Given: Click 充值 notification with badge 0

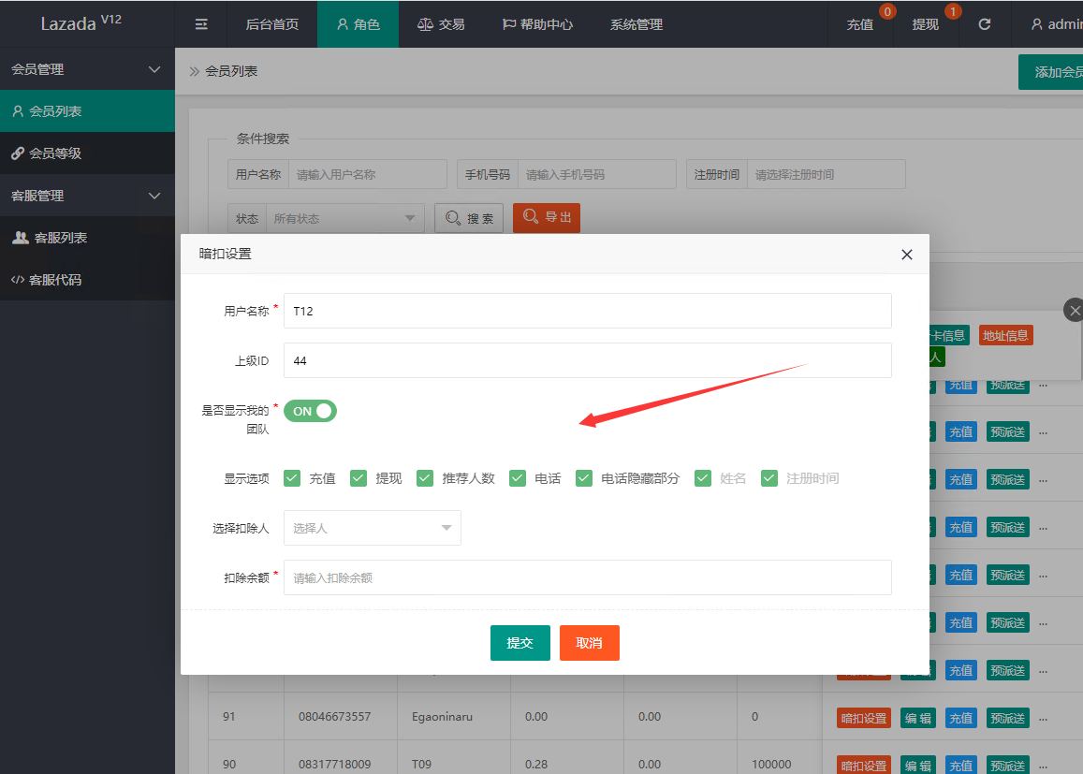Looking at the screenshot, I should pos(860,24).
